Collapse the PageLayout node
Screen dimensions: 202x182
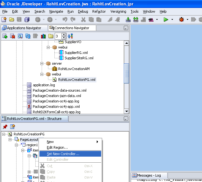pyautogui.click(x=10, y=140)
